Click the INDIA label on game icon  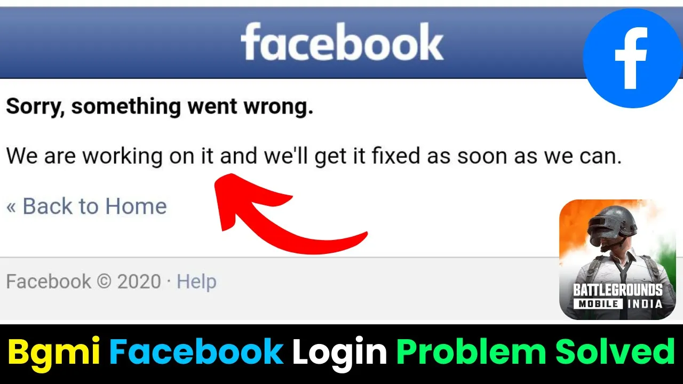click(644, 304)
